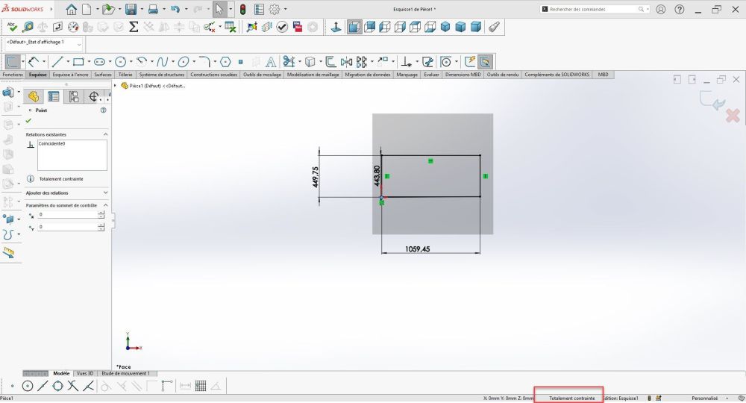
Task: Click the 449,75 dimension value
Action: pyautogui.click(x=316, y=177)
